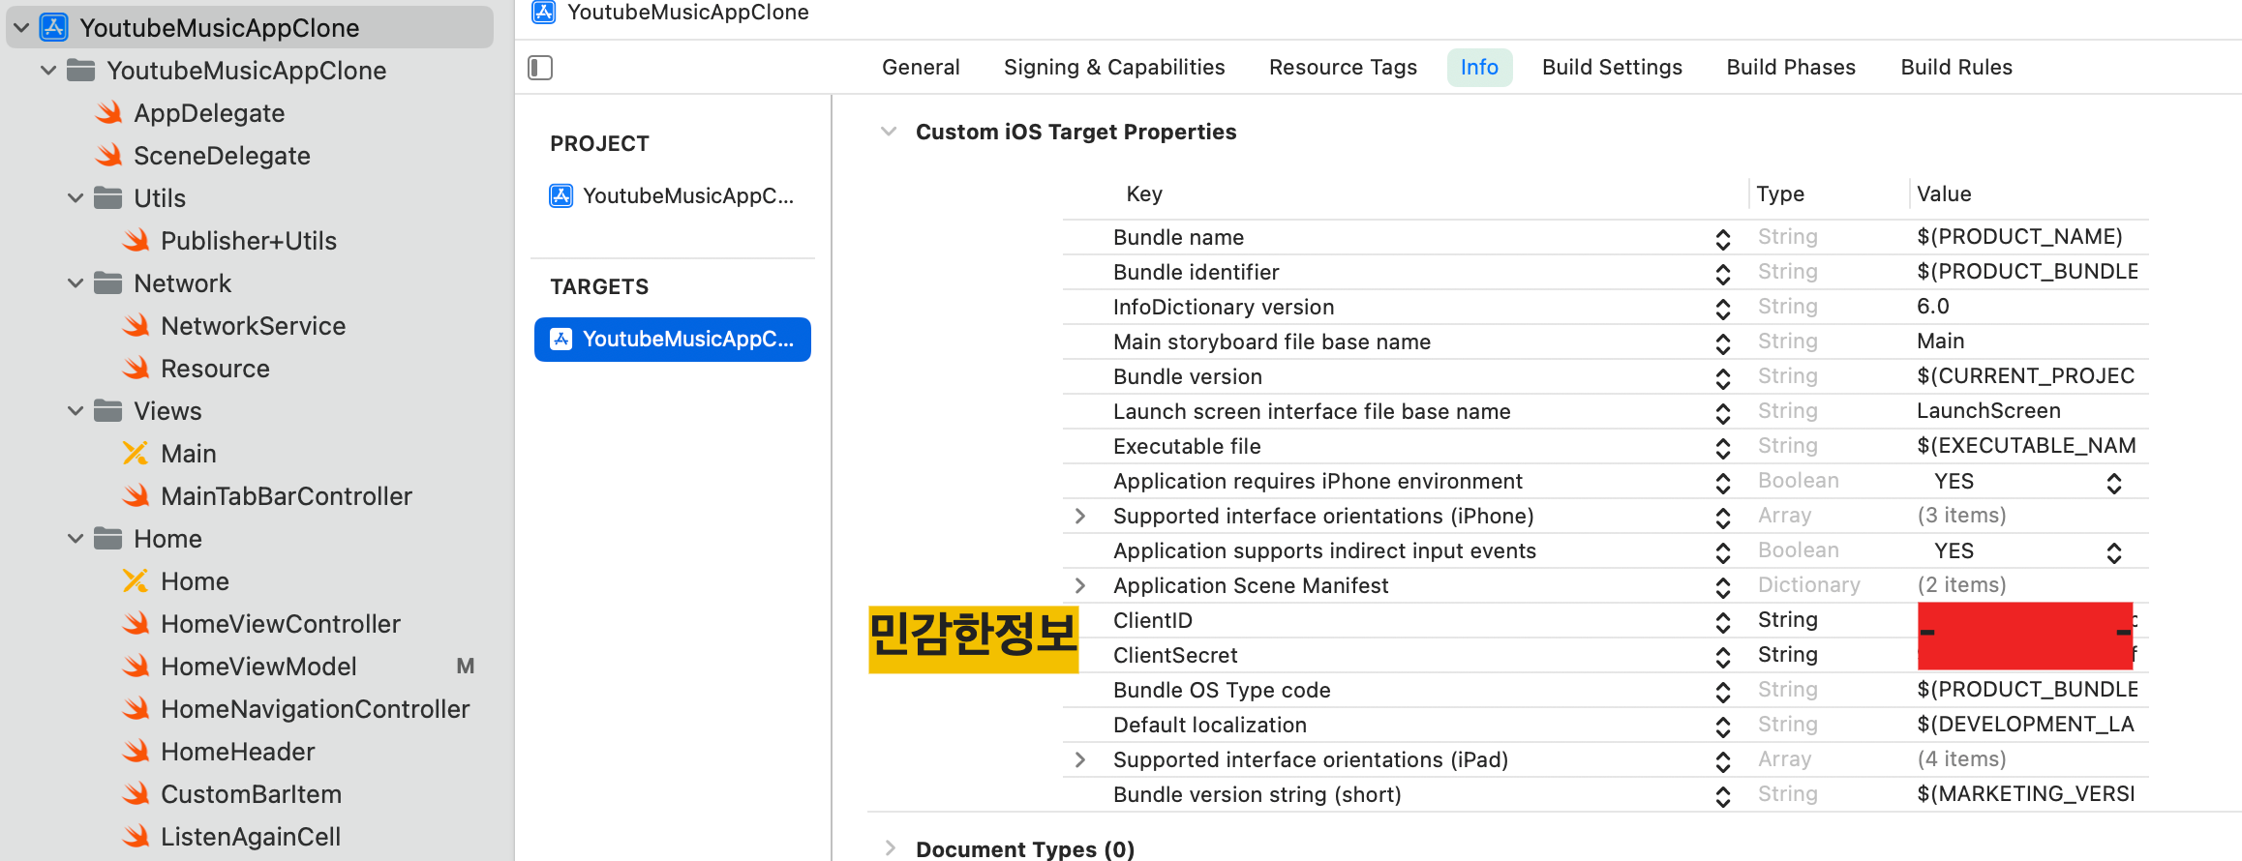Click the Utils folder icon
Viewport: 2242px width, 861px height.
(108, 197)
